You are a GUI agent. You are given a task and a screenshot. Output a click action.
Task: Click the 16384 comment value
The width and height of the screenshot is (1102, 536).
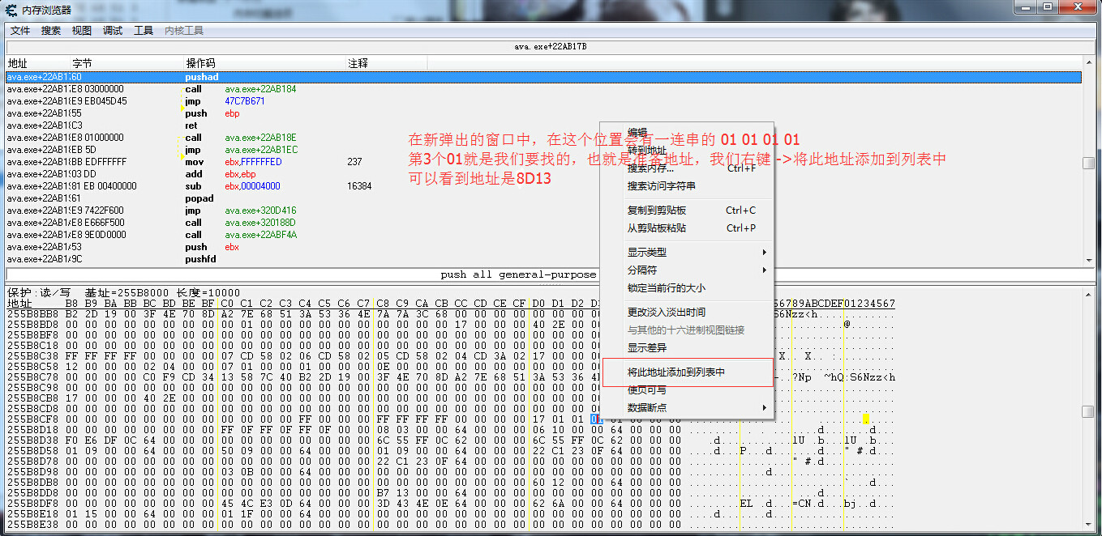click(x=359, y=186)
